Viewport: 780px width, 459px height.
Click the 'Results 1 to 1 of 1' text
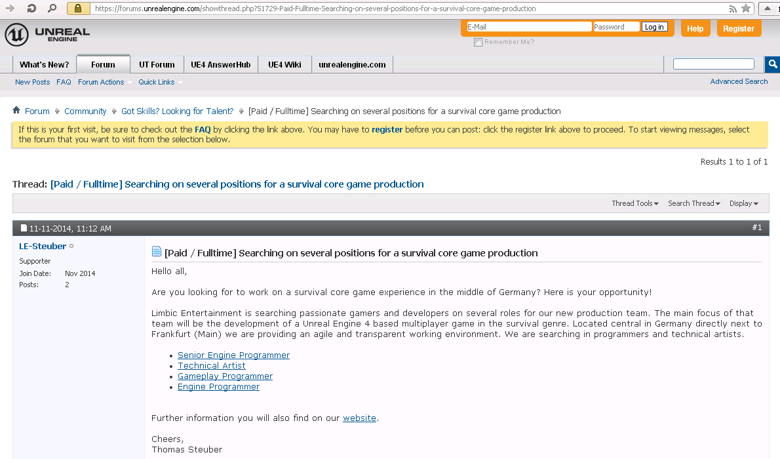(x=733, y=162)
